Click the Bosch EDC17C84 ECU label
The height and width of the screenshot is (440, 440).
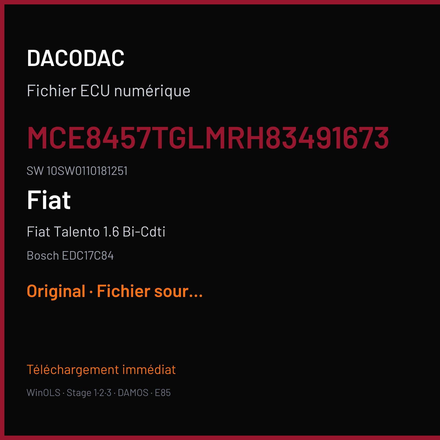point(70,256)
